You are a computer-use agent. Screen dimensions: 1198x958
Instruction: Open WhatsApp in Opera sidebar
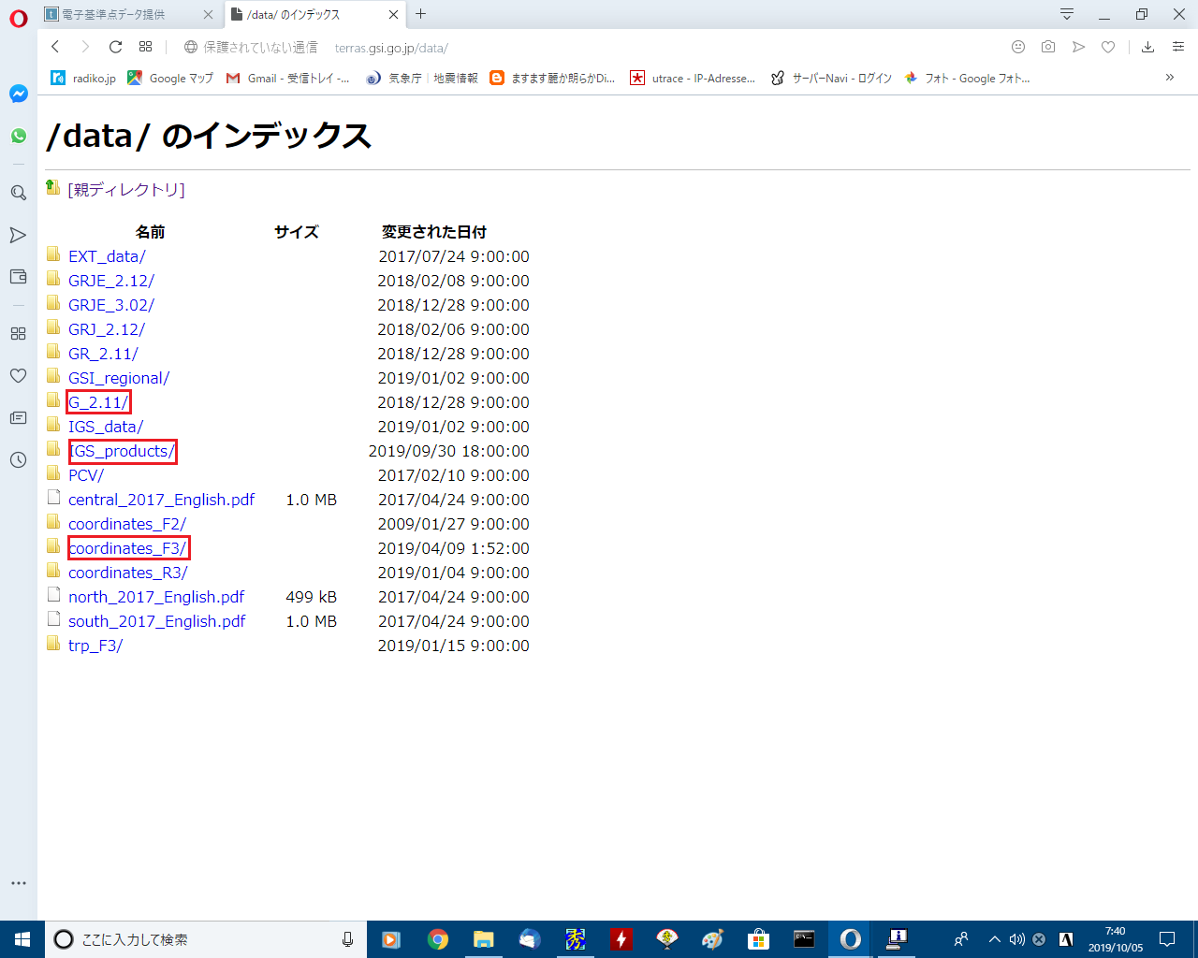coord(19,136)
